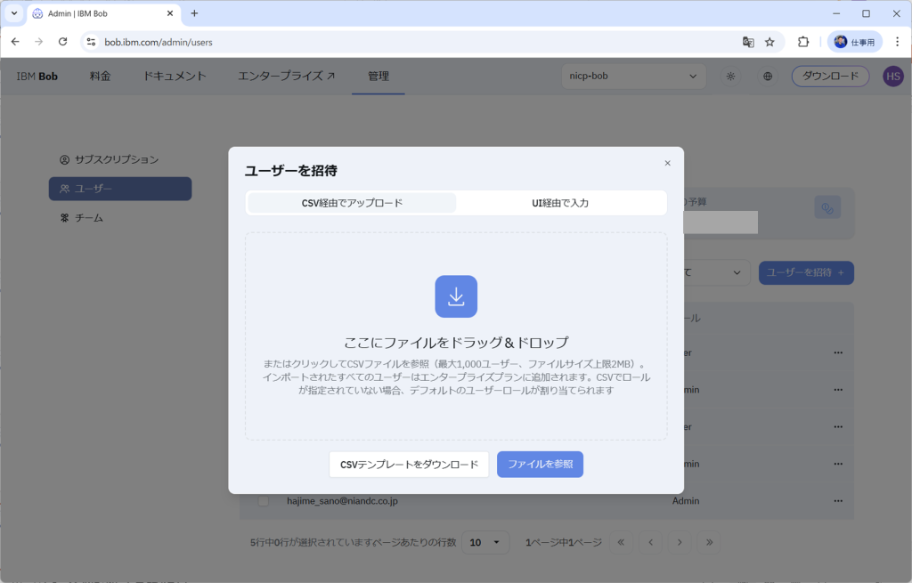Go to the previous table page
Image resolution: width=912 pixels, height=583 pixels.
(x=650, y=542)
